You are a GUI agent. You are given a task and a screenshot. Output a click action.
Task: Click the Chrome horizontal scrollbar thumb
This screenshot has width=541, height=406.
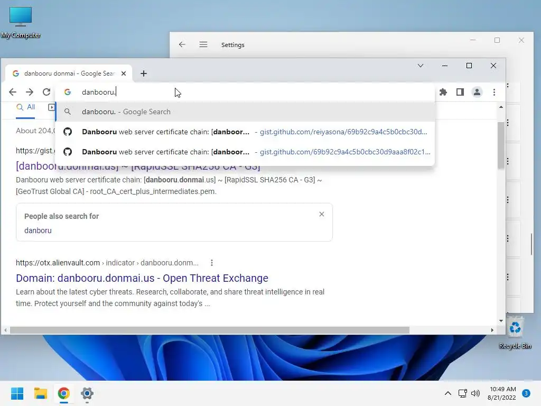pyautogui.click(x=210, y=330)
